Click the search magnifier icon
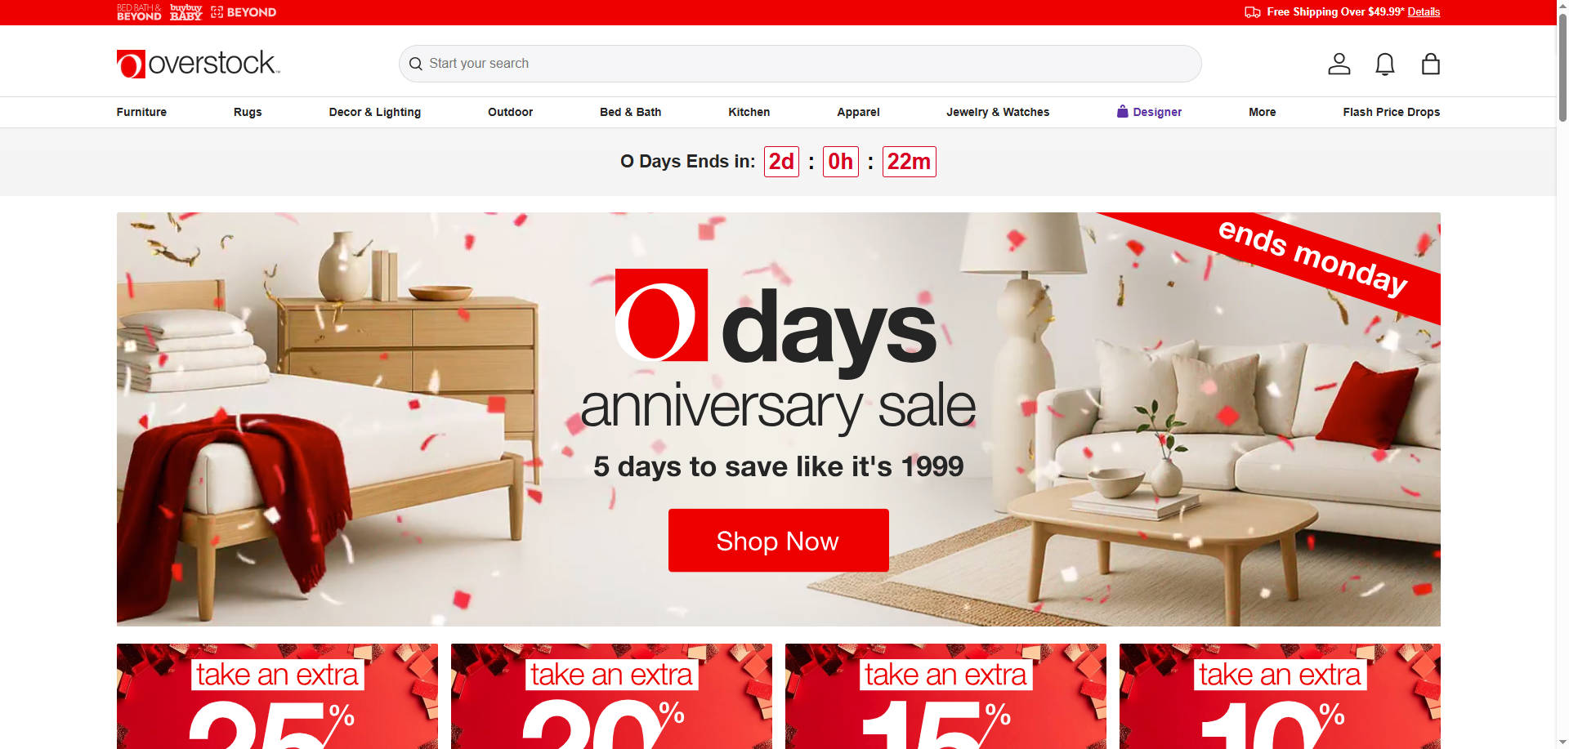 pos(416,64)
